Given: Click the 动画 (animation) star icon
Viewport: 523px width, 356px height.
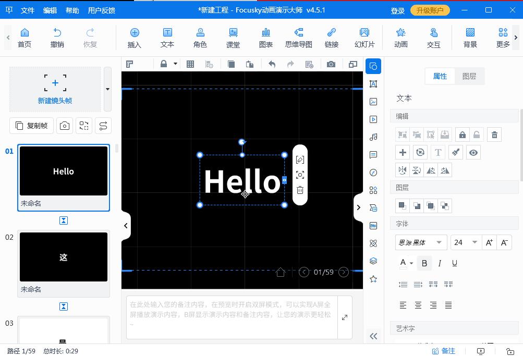Looking at the screenshot, I should pos(400,38).
